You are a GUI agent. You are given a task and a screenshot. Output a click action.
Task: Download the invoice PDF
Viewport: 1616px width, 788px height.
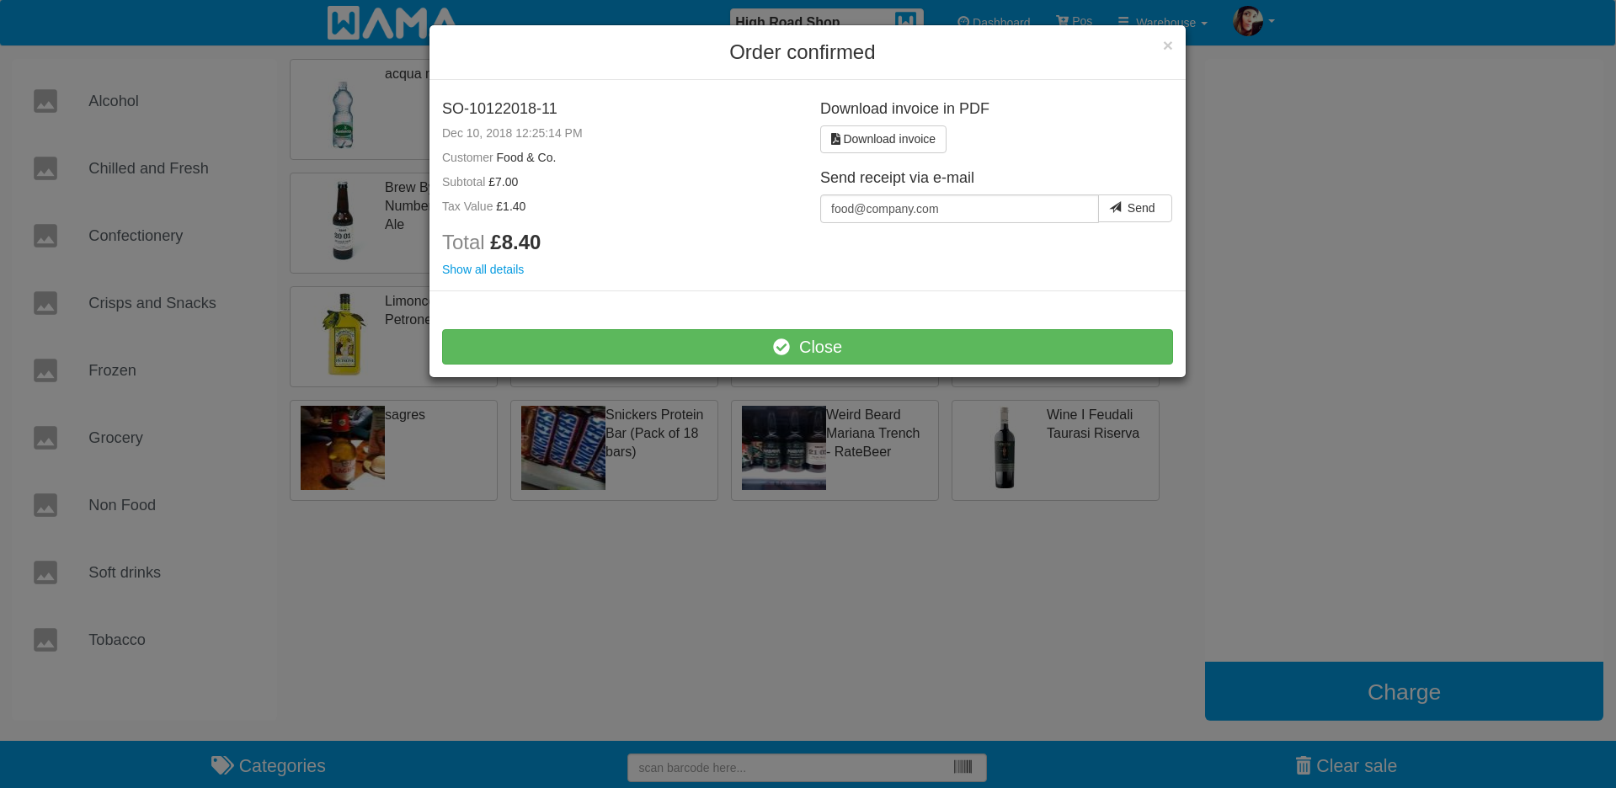(x=883, y=139)
